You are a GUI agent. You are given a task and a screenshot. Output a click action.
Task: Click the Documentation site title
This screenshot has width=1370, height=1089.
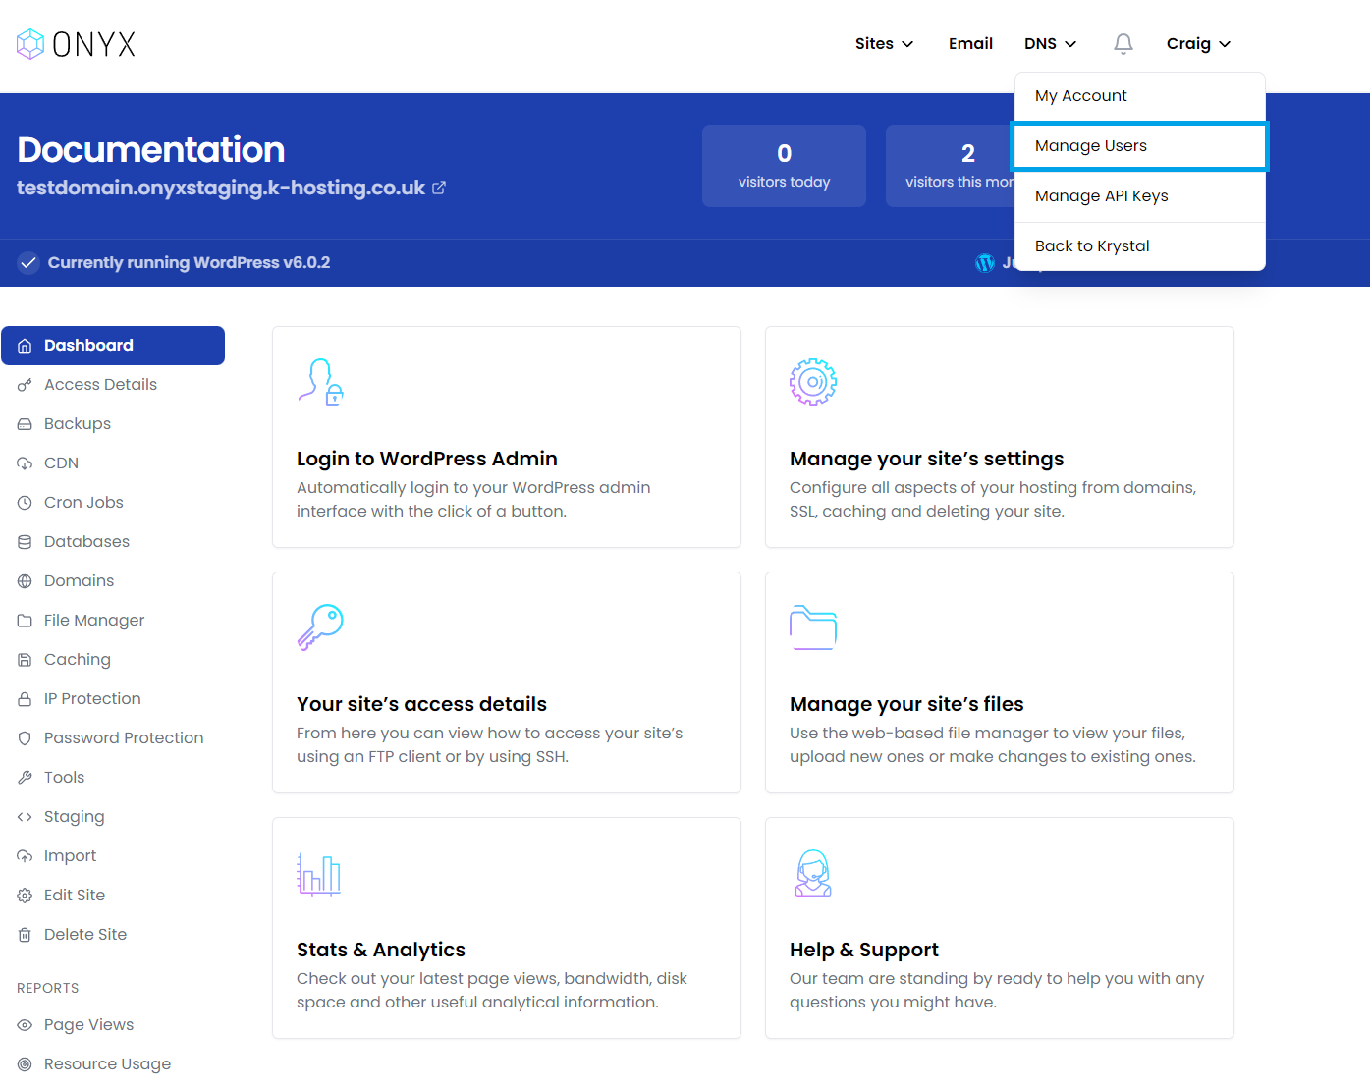coord(151,149)
